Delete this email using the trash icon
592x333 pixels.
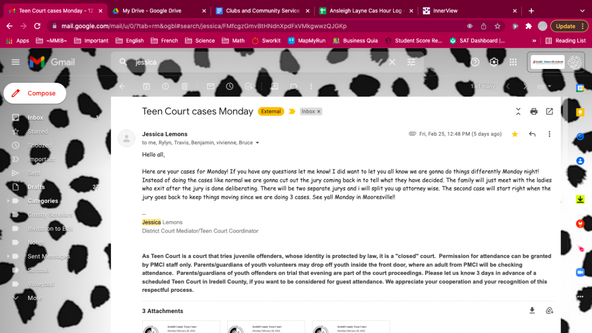(x=185, y=86)
